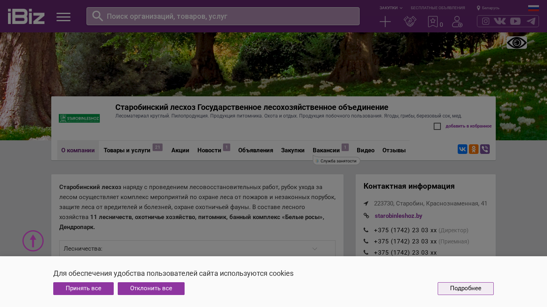Open the Акции tab
This screenshot has width=547, height=307.
point(180,150)
